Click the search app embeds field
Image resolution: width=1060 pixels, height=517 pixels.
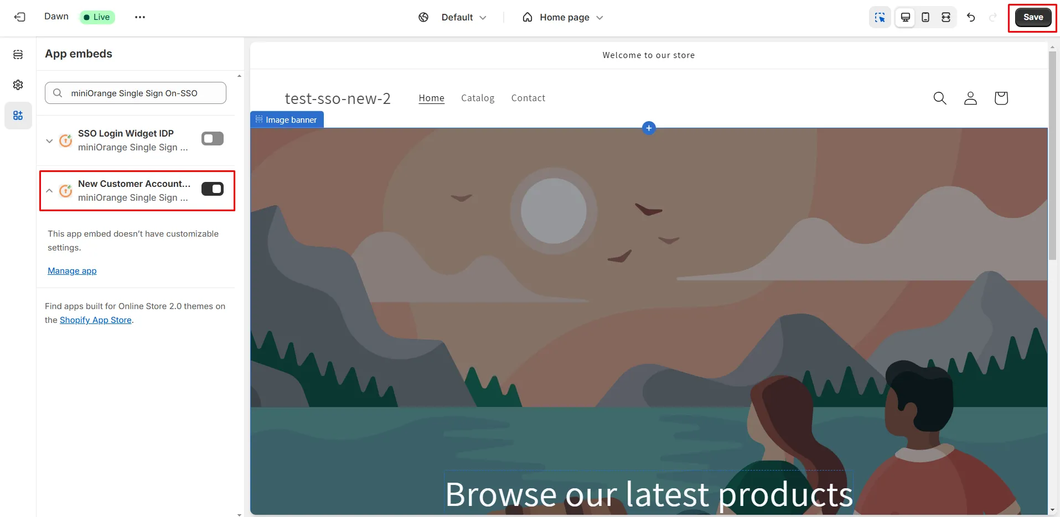point(136,93)
